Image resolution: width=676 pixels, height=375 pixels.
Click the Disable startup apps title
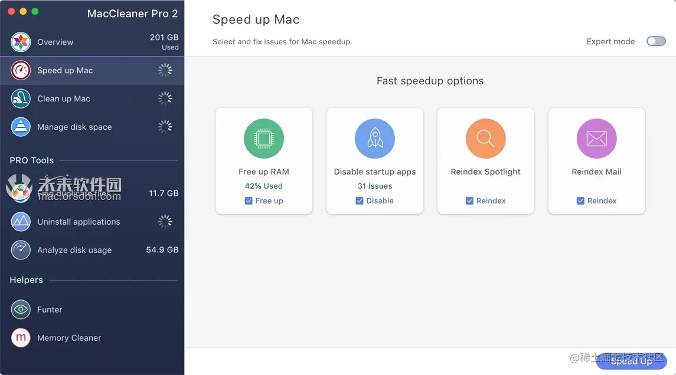pos(375,172)
